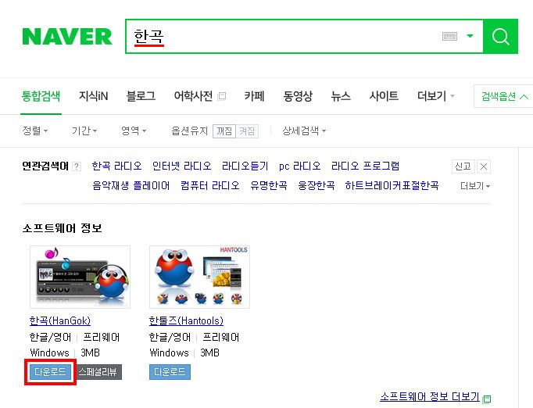Open the virtual keyboard icon in search box
Viewport: 533px width, 408px height.
tap(449, 36)
